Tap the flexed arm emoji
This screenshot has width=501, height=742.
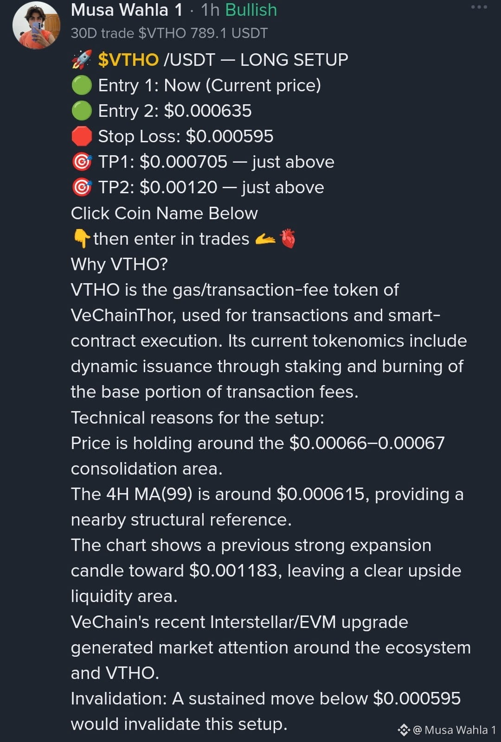coord(265,239)
